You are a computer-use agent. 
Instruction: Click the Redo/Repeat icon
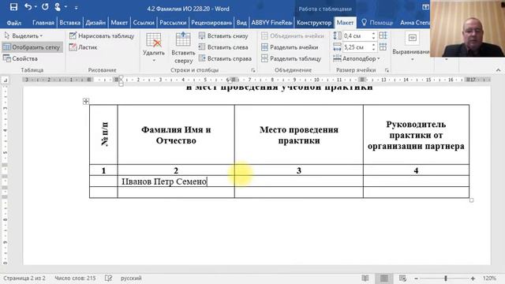(x=45, y=7)
